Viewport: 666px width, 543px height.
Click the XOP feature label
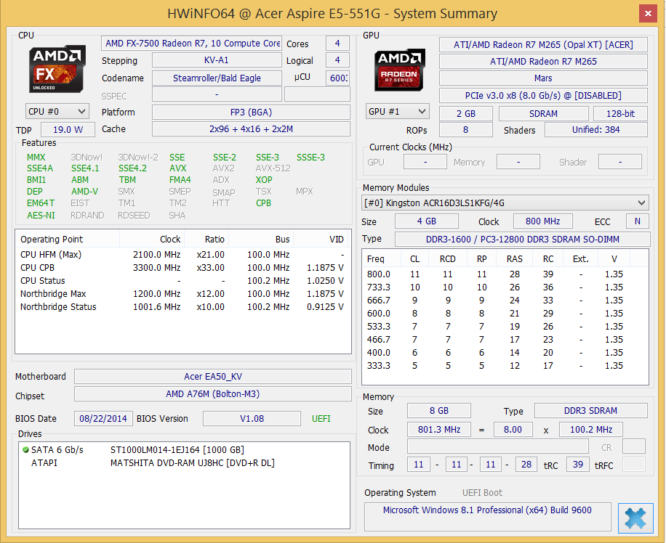click(x=264, y=180)
